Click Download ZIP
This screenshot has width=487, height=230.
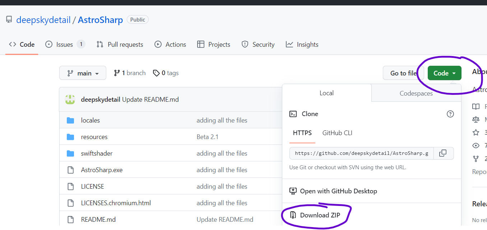pyautogui.click(x=320, y=215)
